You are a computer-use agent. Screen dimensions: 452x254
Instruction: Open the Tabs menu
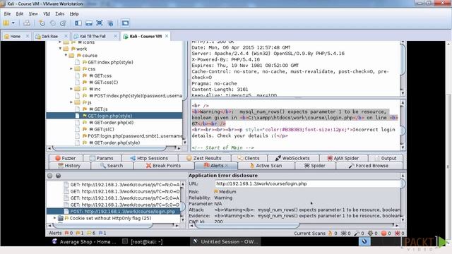[x=59, y=14]
